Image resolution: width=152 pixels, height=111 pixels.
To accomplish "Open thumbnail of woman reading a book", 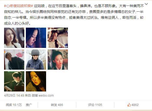I will pos(14,81).
